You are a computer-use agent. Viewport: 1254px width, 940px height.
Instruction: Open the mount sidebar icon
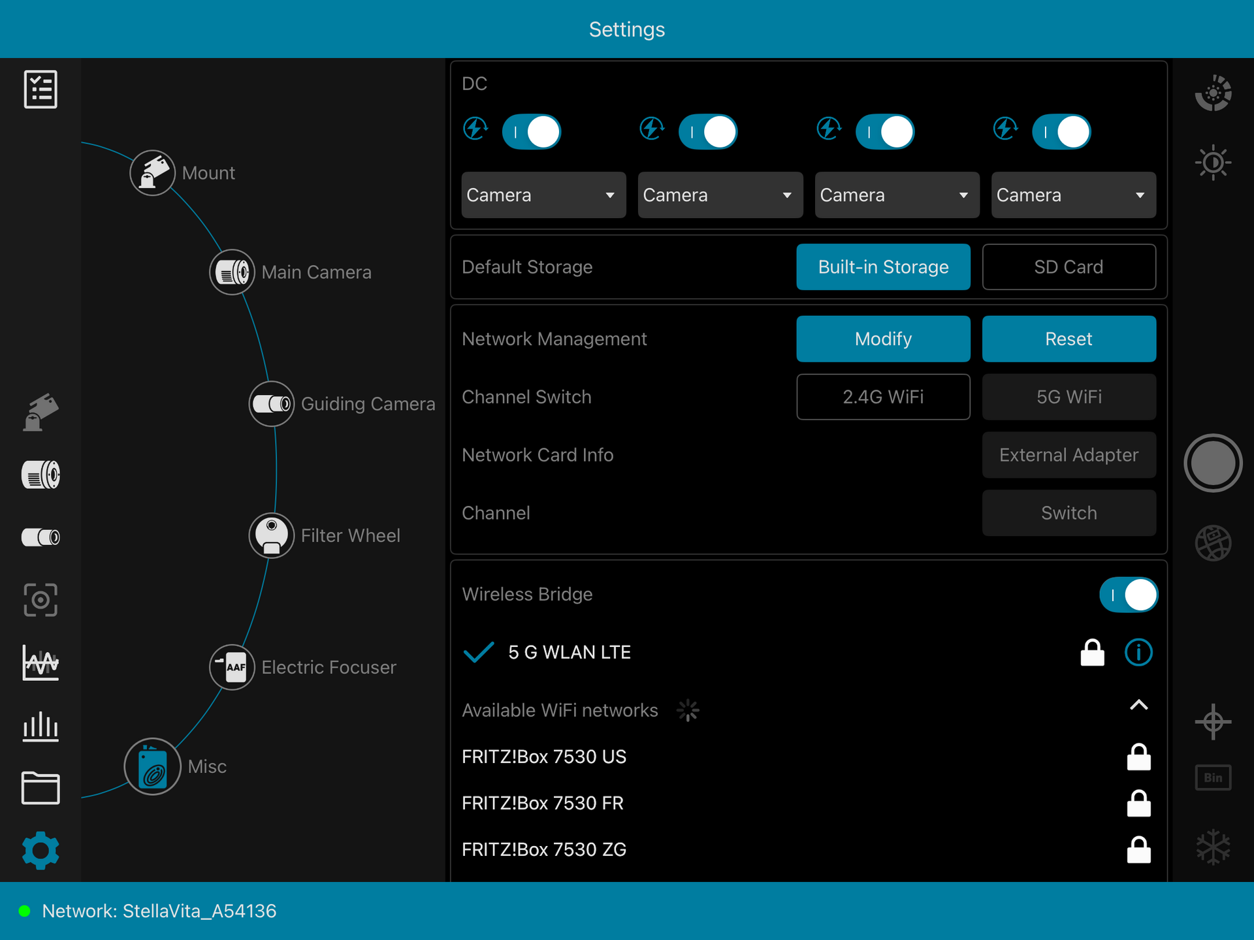click(x=40, y=413)
